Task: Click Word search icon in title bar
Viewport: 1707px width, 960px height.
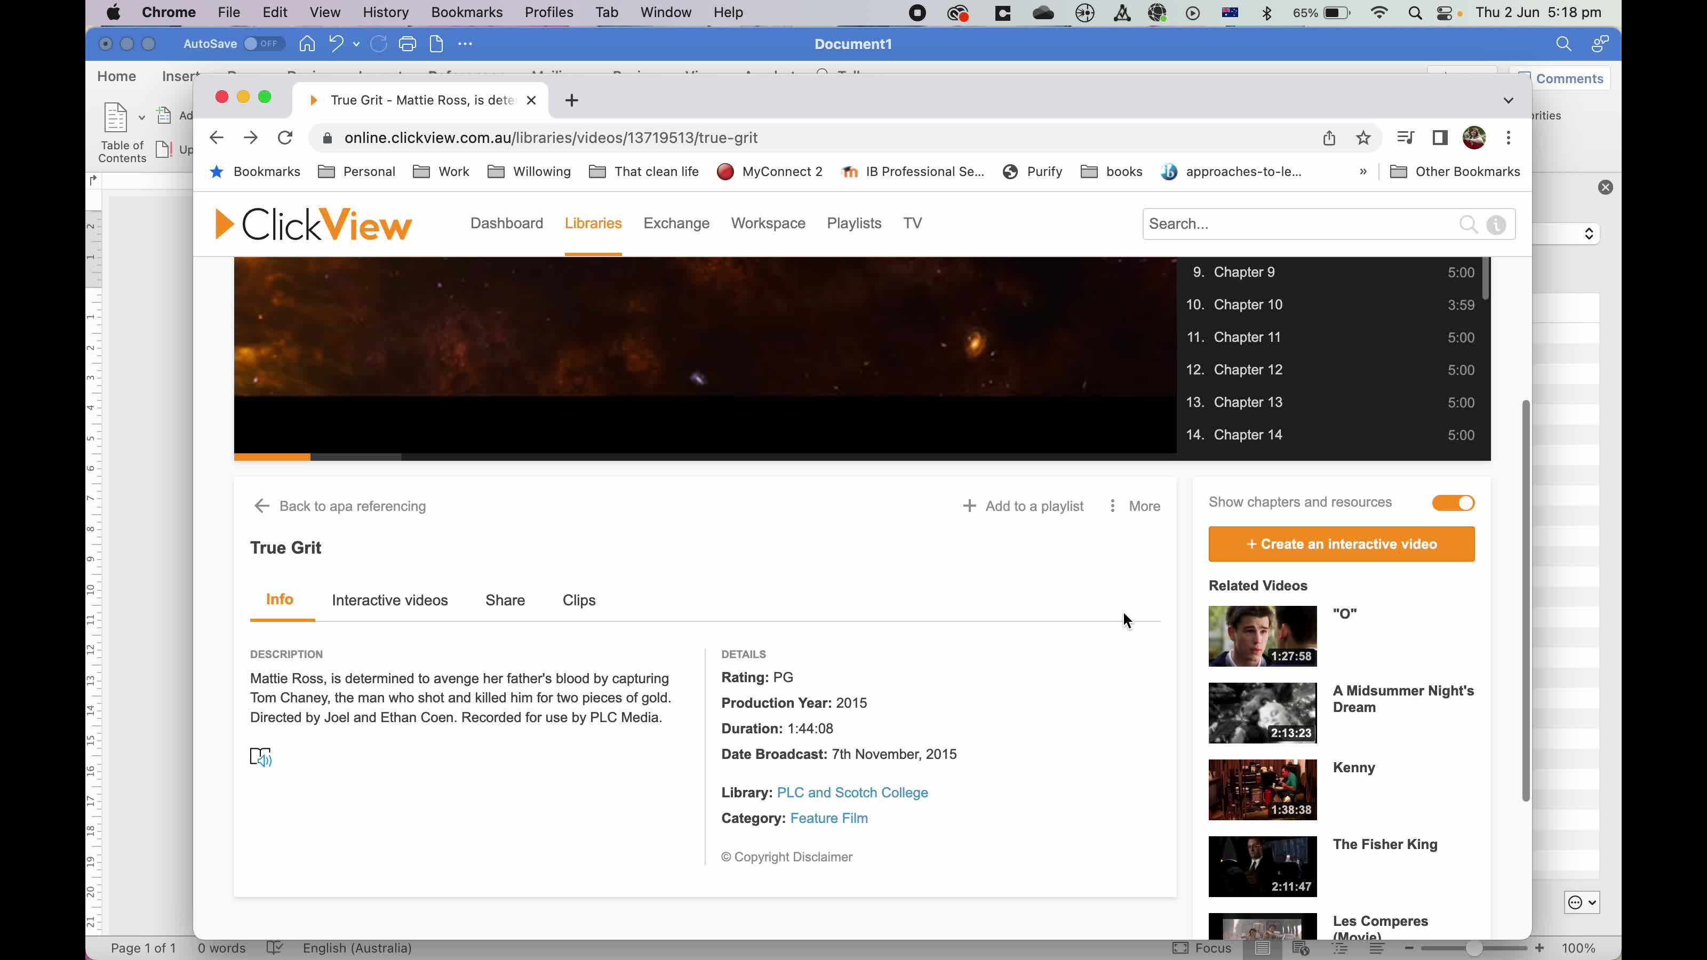Action: point(1564,44)
